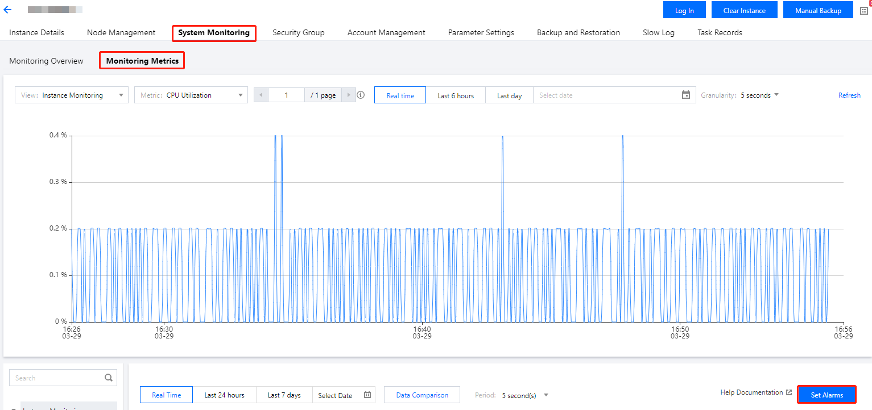The height and width of the screenshot is (410, 872).
Task: Select the Last 6 hours time range
Action: [455, 95]
